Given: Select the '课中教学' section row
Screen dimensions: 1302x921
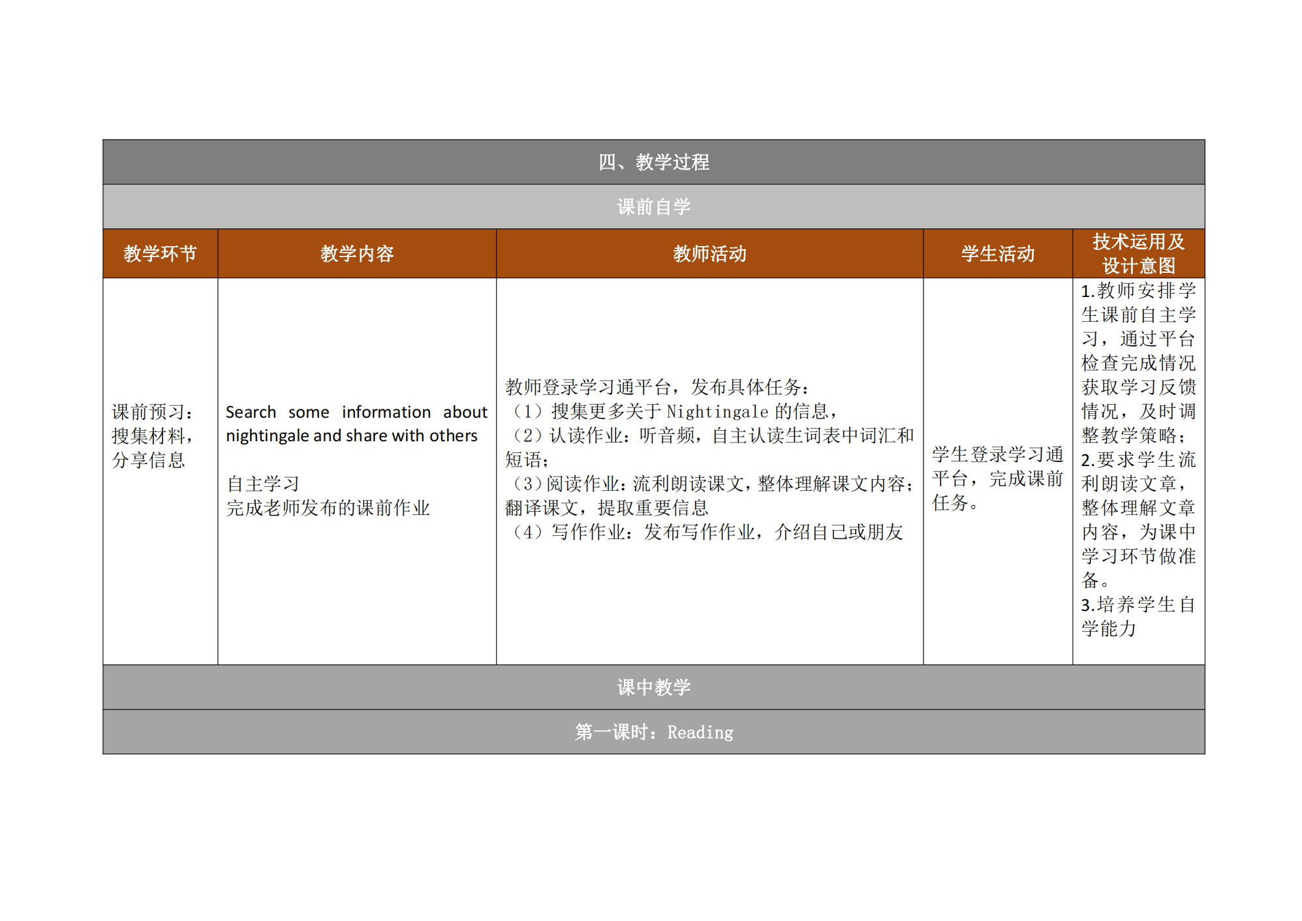Looking at the screenshot, I should [x=653, y=687].
